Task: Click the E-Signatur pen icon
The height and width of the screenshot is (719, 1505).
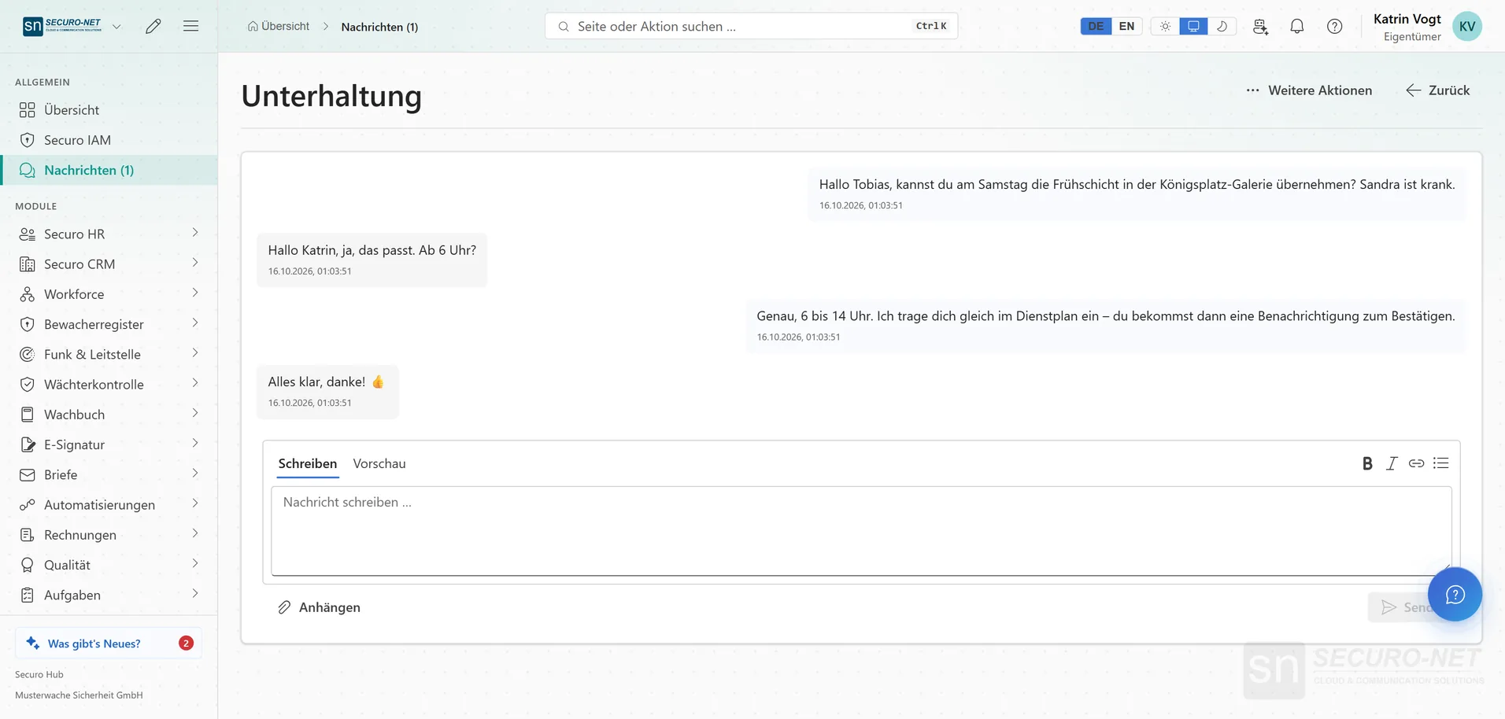Action: [28, 444]
